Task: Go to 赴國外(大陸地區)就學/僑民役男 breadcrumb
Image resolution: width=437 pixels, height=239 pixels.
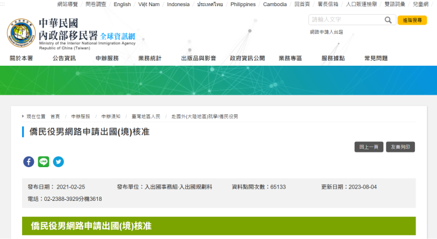Action: coord(204,116)
